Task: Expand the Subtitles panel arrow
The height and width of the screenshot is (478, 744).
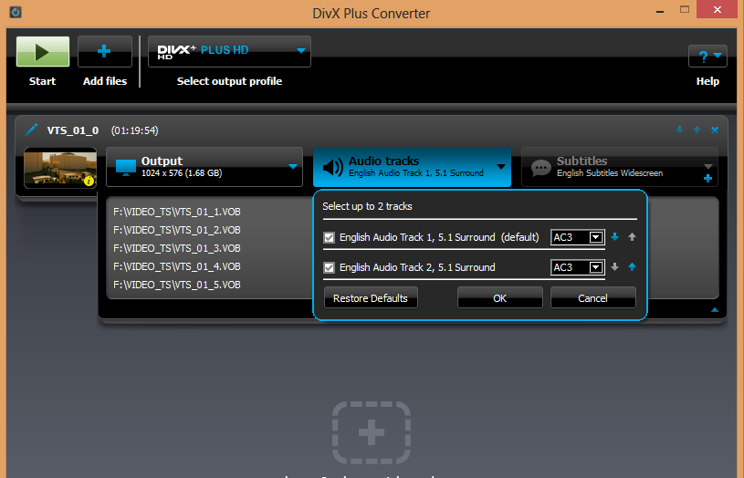Action: pyautogui.click(x=707, y=166)
